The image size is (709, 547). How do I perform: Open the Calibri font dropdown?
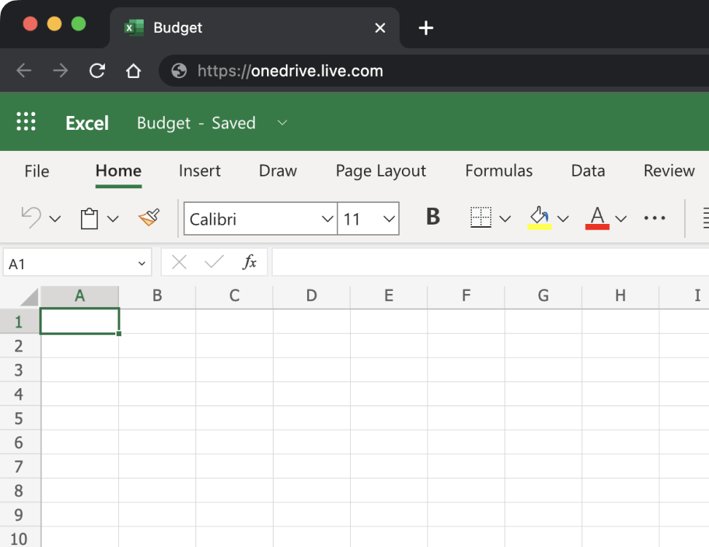tap(328, 219)
